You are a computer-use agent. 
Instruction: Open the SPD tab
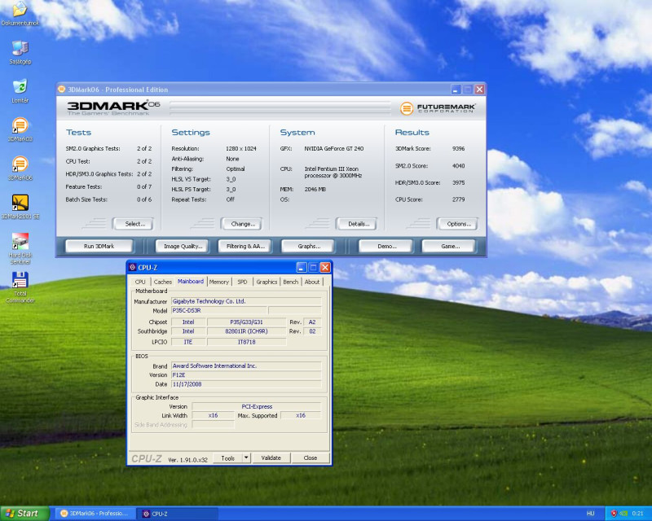pos(242,282)
